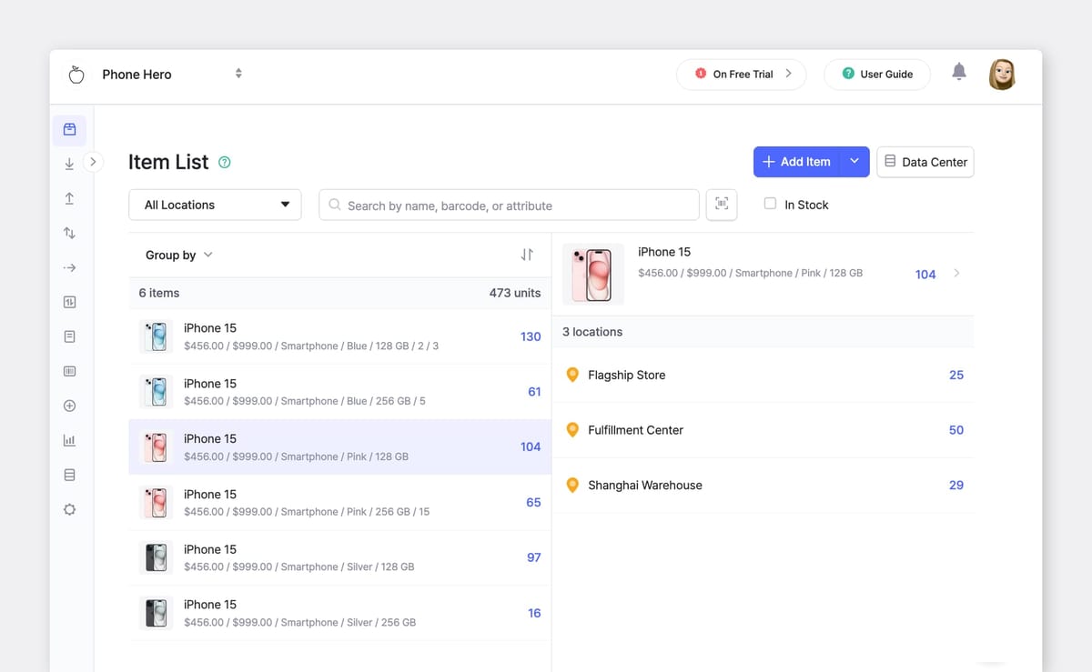Screen dimensions: 1092x672
Task: Open the bar chart analytics sidebar icon
Action: click(69, 440)
